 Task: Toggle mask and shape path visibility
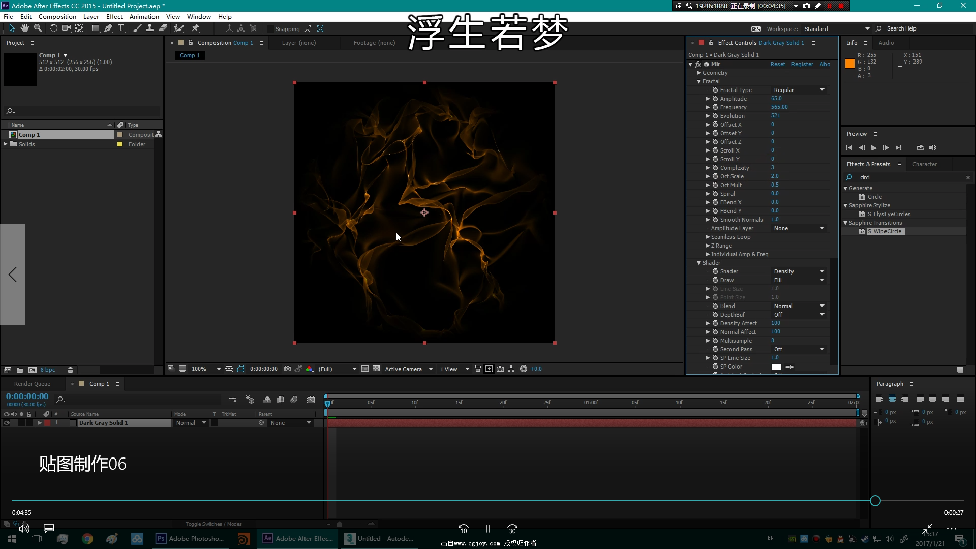[240, 369]
